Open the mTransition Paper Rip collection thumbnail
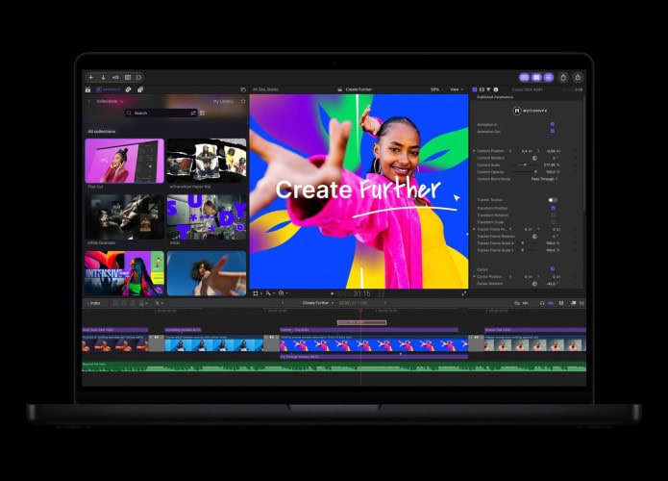668x481 pixels. [x=207, y=161]
